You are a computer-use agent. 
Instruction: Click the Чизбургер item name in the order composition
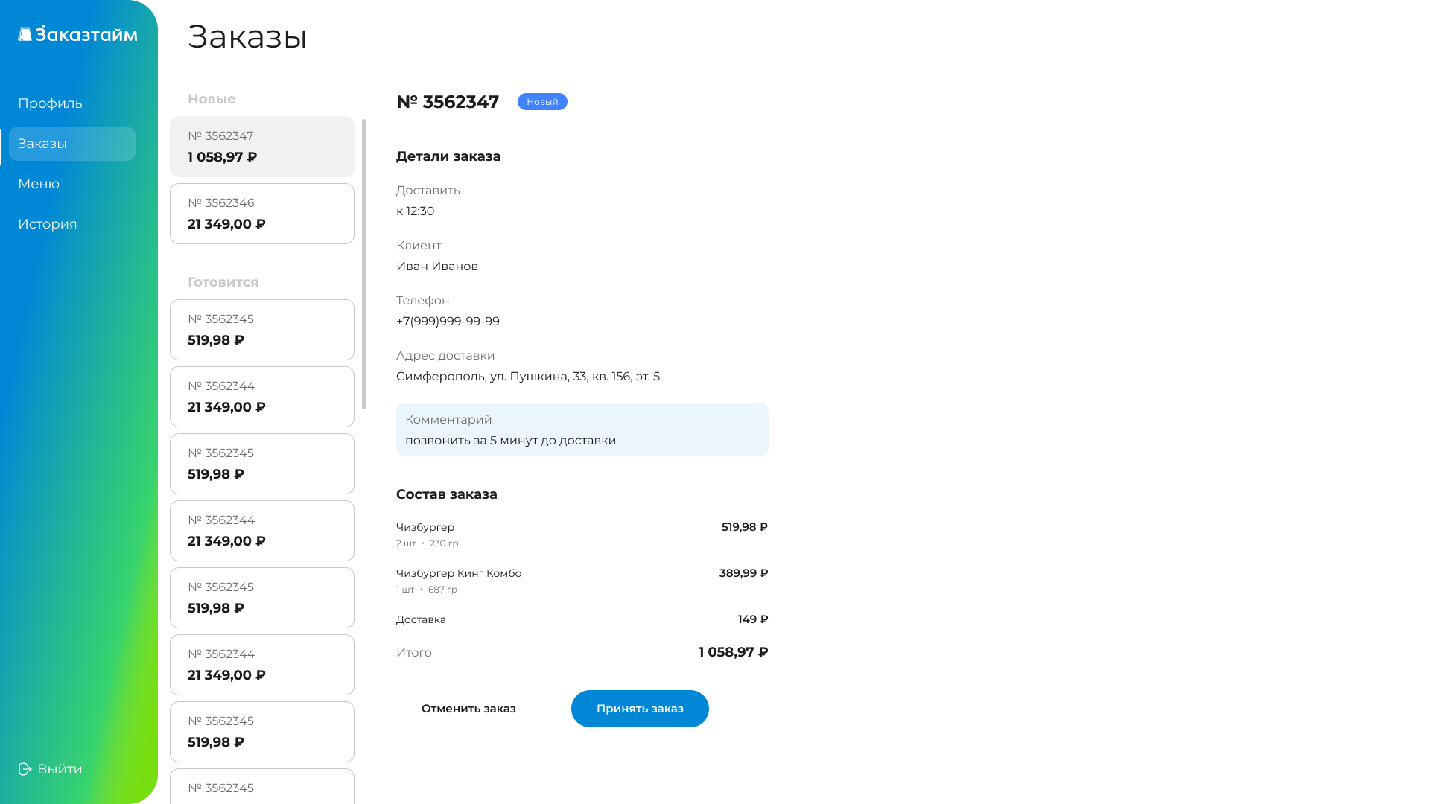(425, 527)
